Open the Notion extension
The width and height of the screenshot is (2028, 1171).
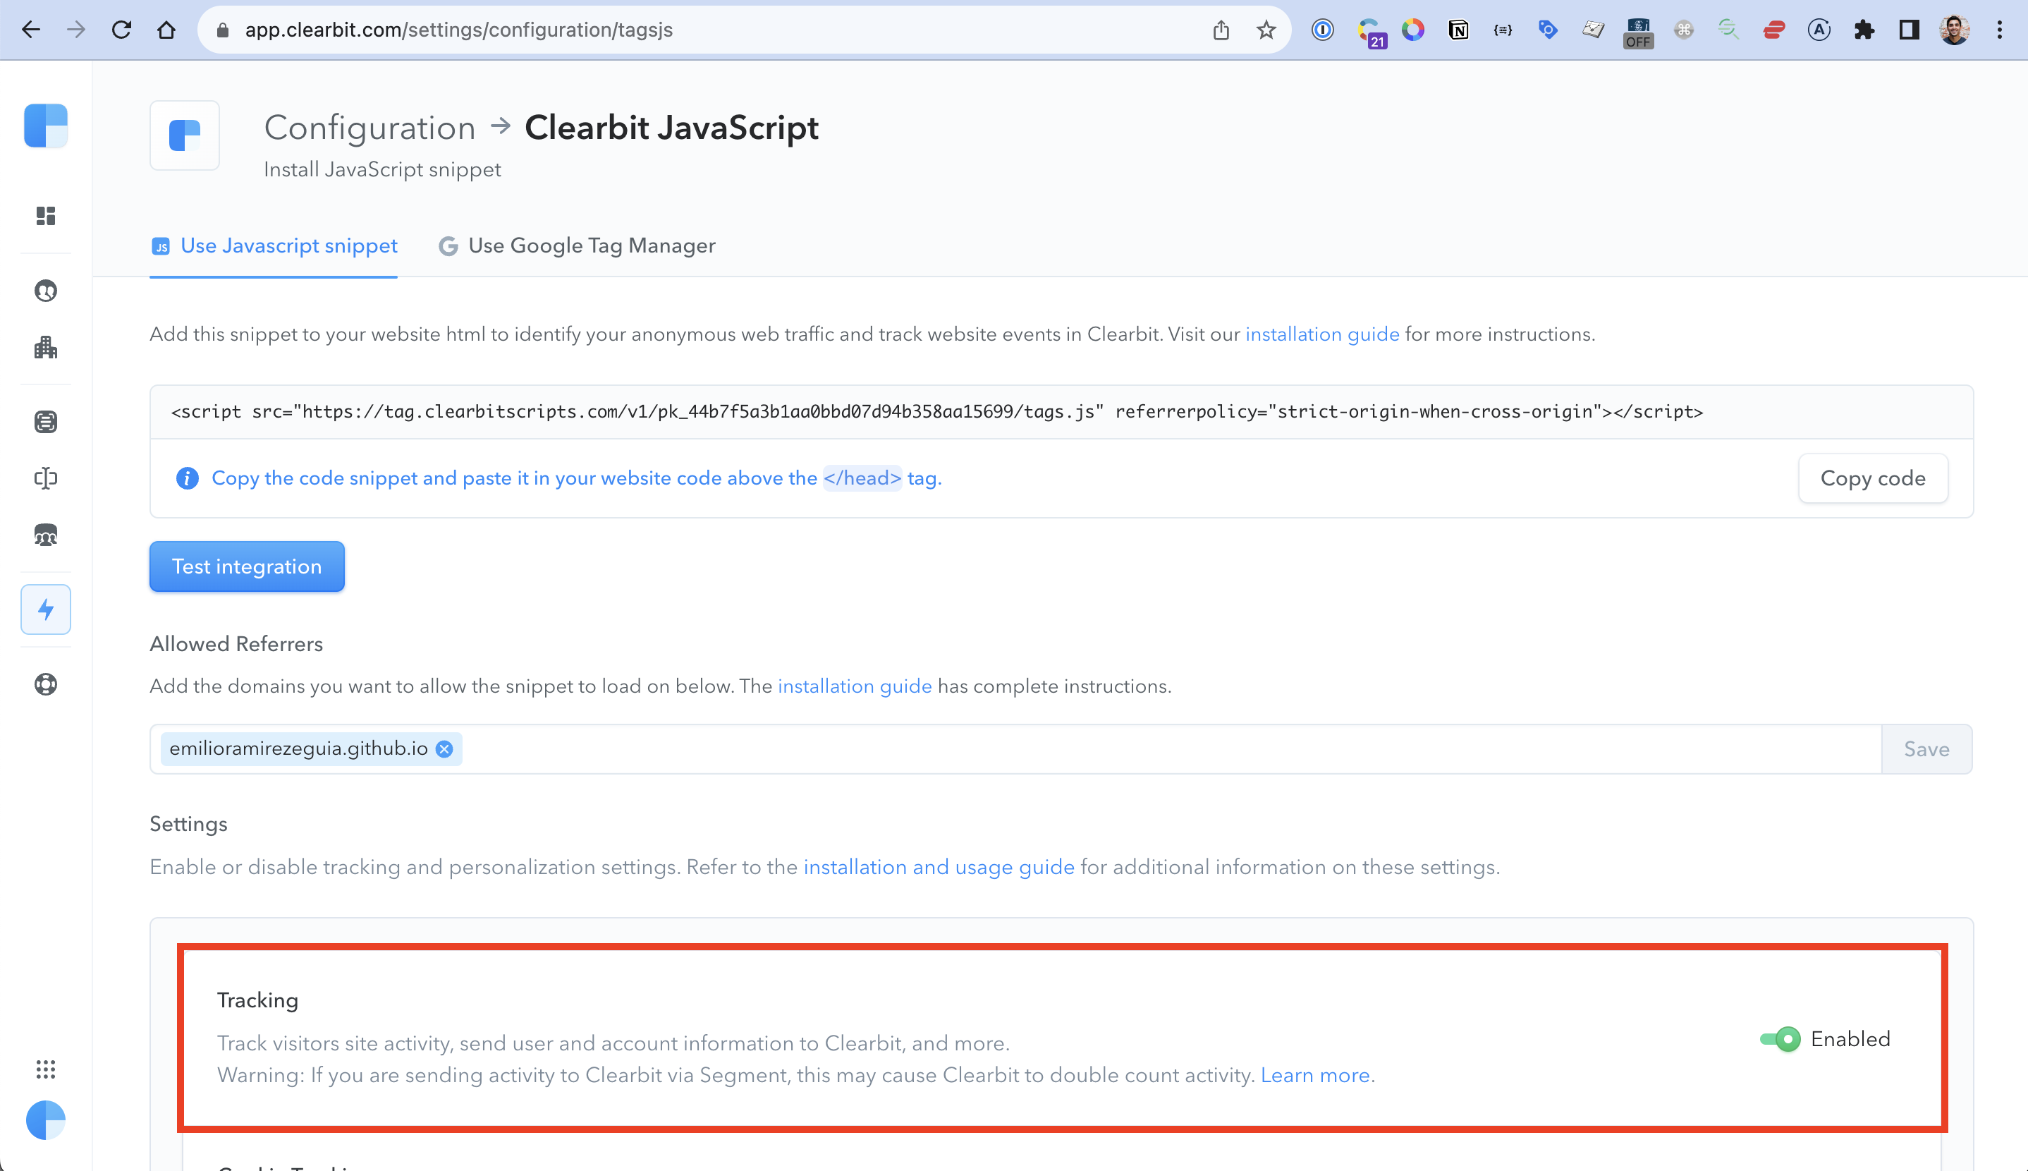point(1458,30)
